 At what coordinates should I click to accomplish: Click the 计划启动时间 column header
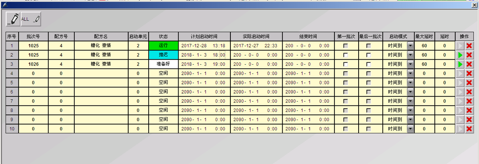pos(204,36)
